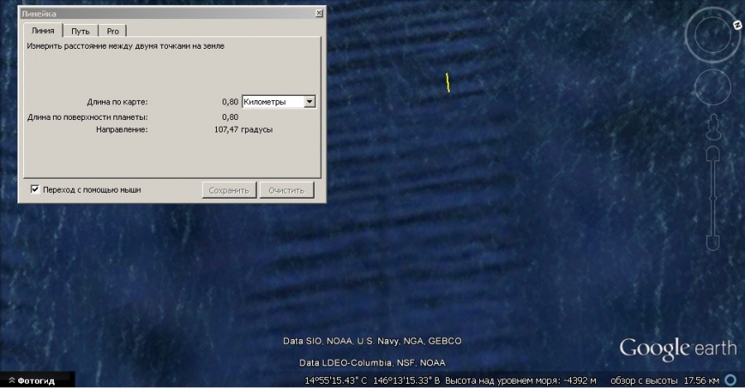Open the 'Километры' units dropdown
This screenshot has height=388, width=745.
(278, 102)
